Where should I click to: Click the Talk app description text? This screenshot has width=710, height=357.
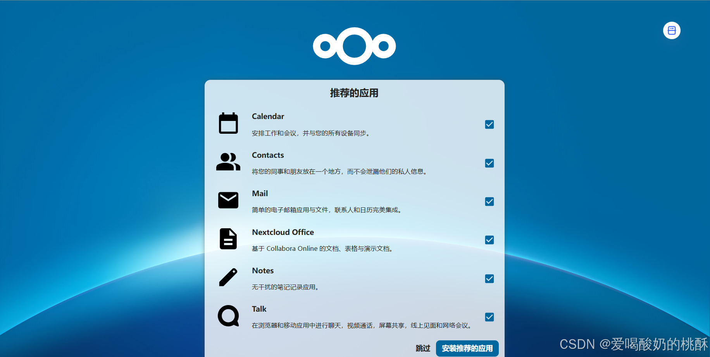(361, 326)
